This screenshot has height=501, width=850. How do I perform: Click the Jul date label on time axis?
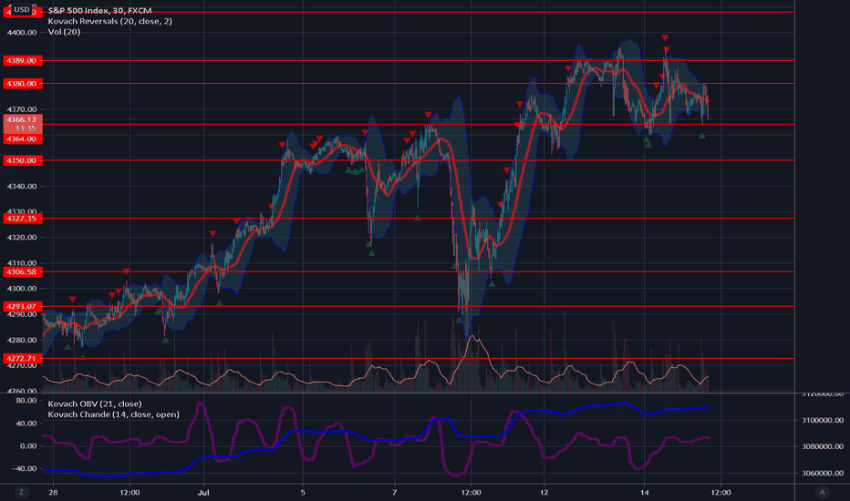pos(203,493)
